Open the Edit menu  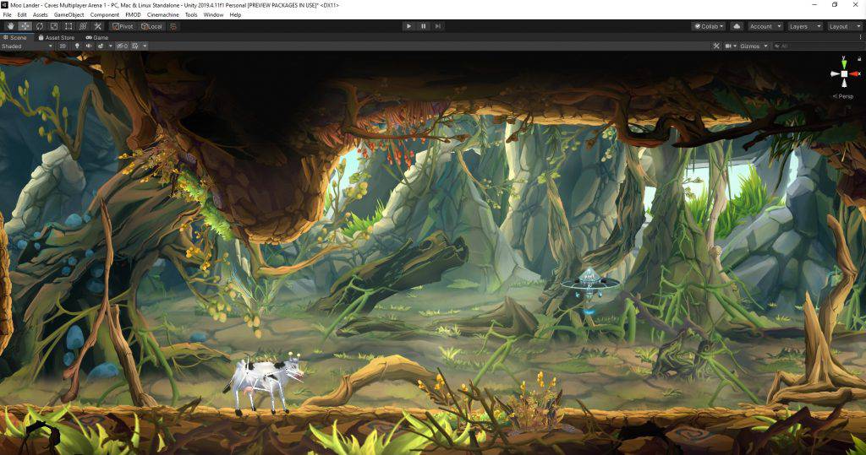[22, 15]
